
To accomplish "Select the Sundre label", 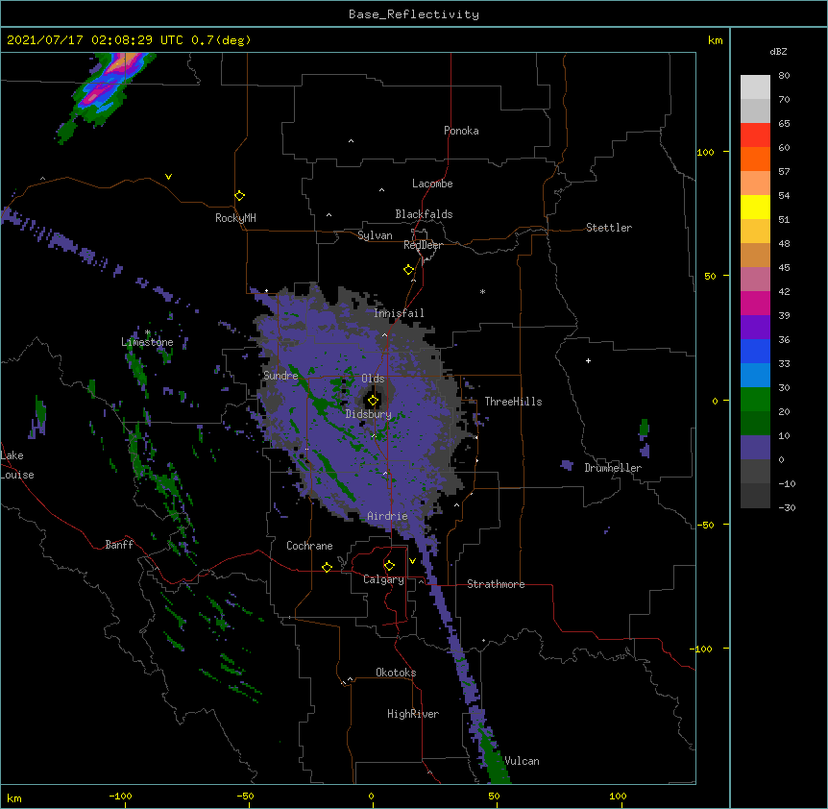I will click(x=280, y=376).
